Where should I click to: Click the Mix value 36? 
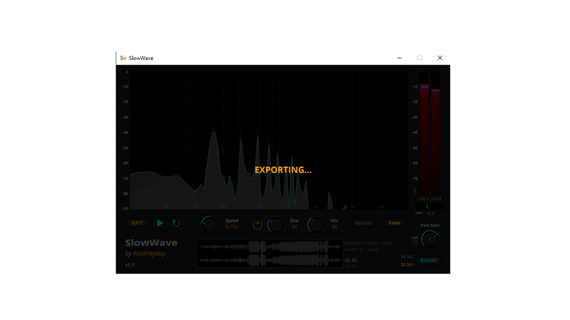coord(334,227)
